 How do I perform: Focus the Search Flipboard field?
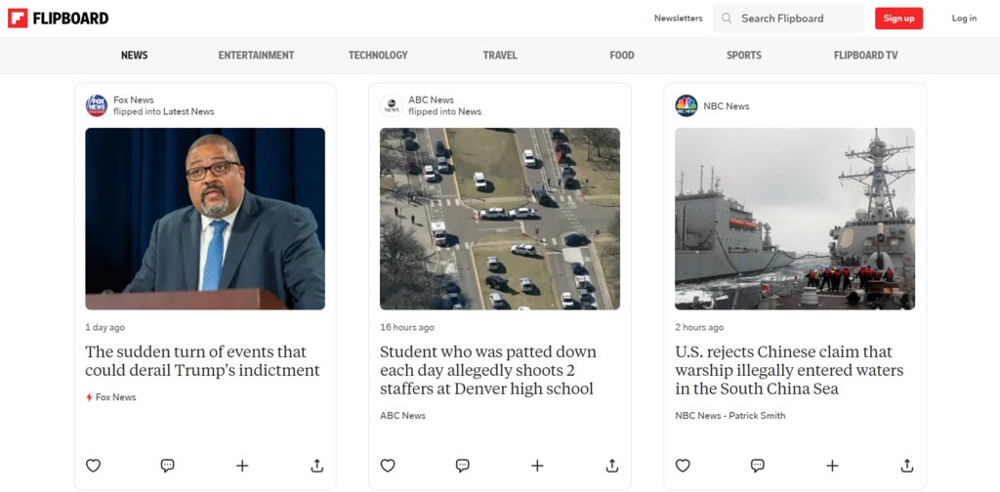coord(789,19)
